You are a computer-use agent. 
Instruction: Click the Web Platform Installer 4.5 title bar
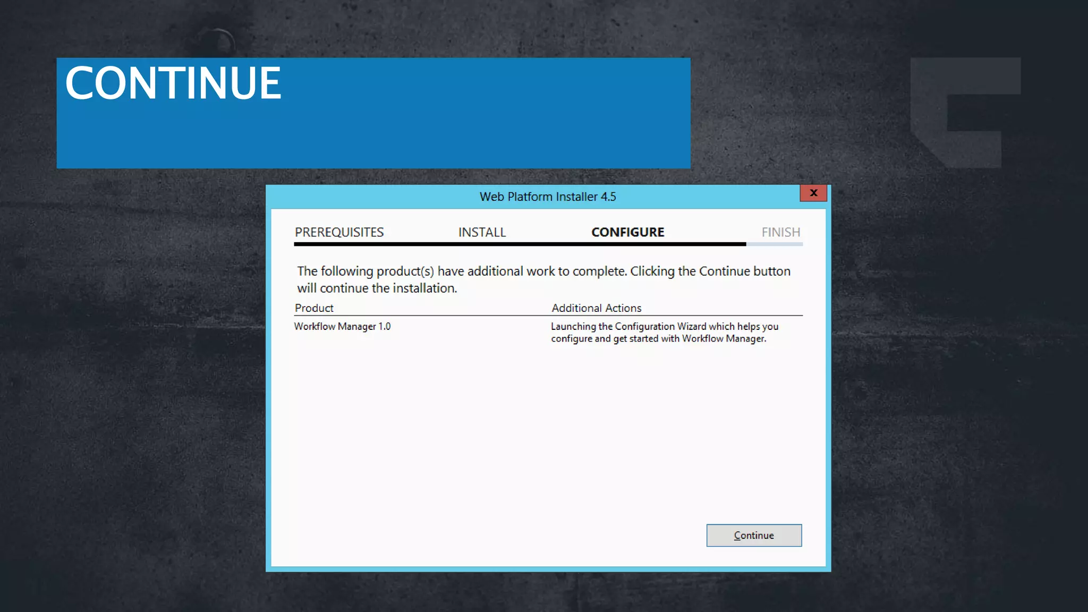point(548,197)
